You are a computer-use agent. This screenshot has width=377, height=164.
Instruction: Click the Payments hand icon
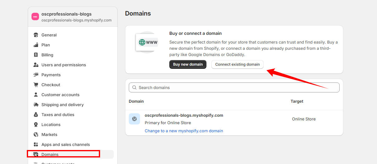point(36,75)
